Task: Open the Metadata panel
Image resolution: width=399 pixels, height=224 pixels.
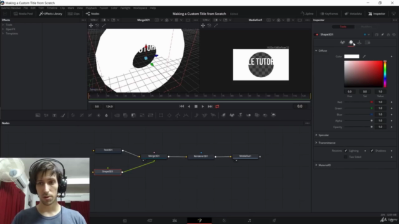Action: pos(353,14)
